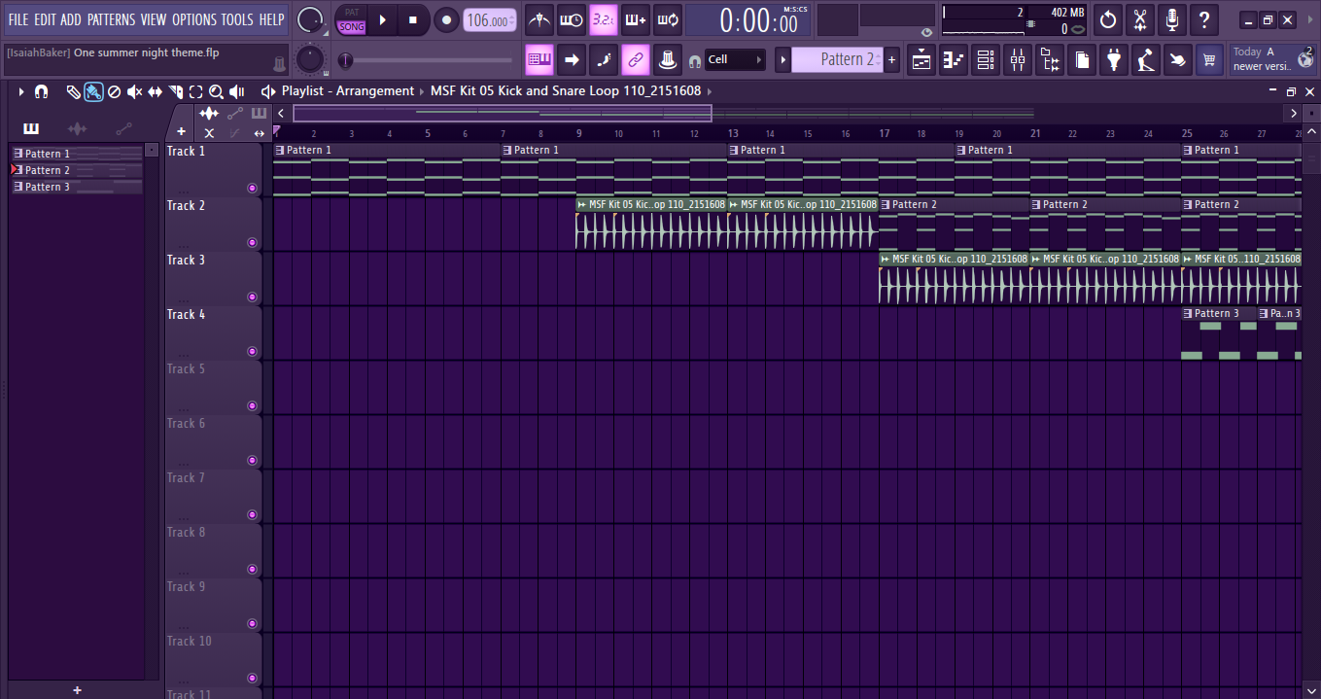Select the Slice tool in playlist toolbar

175,91
